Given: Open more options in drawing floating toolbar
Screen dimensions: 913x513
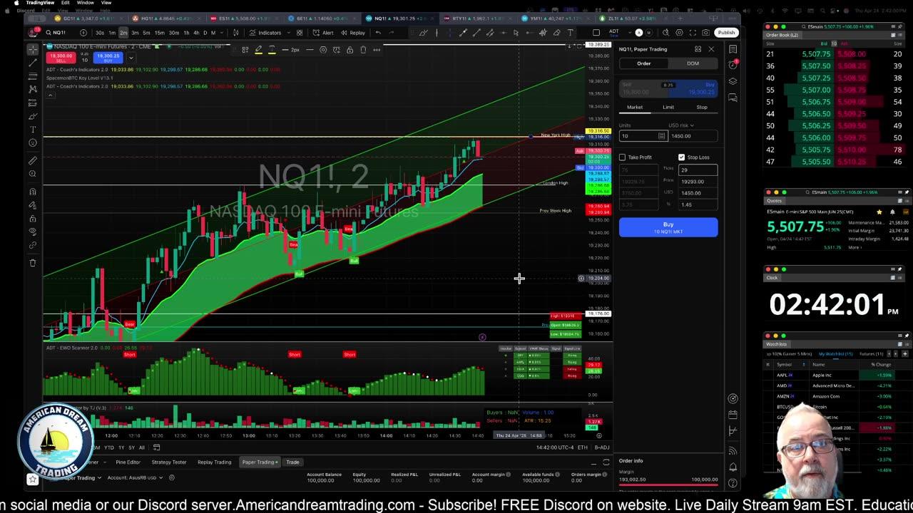Looking at the screenshot, I should tap(377, 50).
